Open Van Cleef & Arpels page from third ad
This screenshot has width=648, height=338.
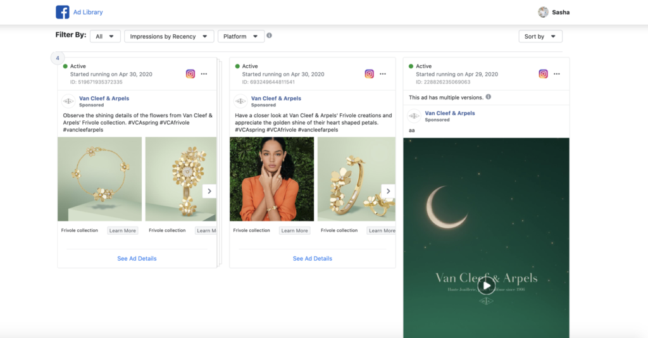point(450,113)
